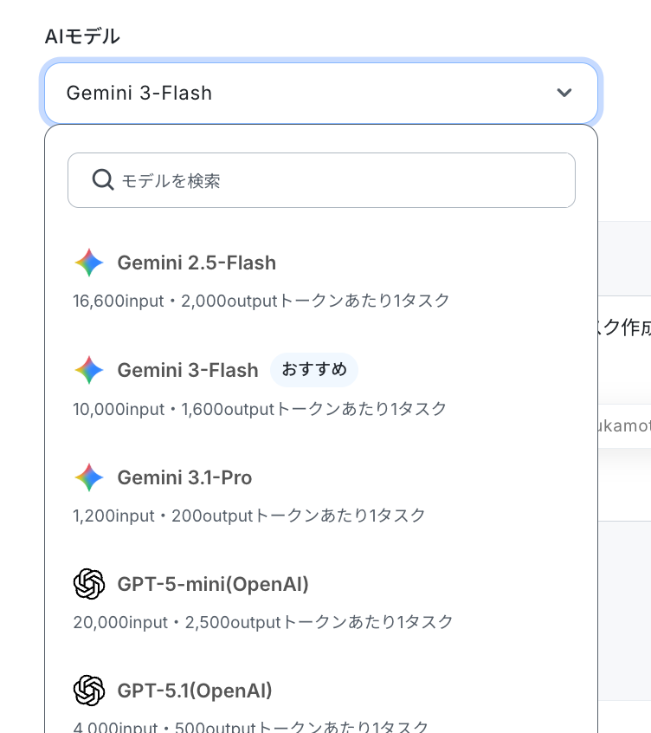Choose Gemini 3-Flash from the list
The width and height of the screenshot is (651, 733).
[x=321, y=386]
